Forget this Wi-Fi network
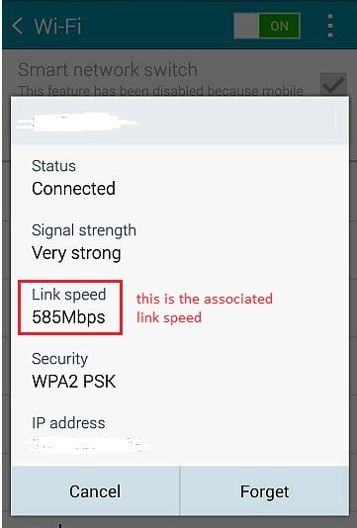The width and height of the screenshot is (357, 528). (x=264, y=491)
